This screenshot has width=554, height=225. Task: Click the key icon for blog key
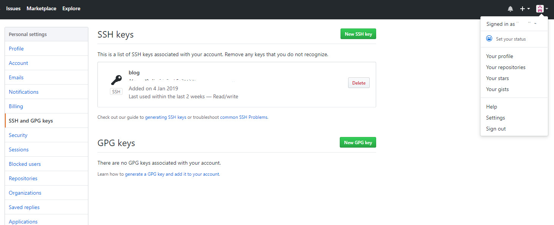point(116,80)
